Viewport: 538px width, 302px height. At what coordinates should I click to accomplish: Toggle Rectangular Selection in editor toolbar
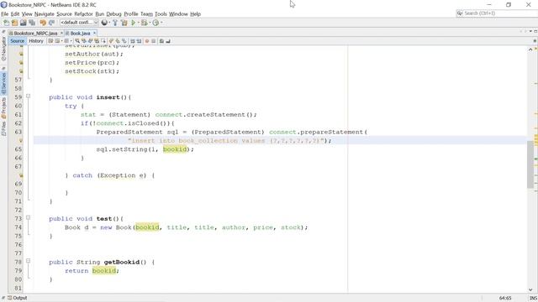coord(103,41)
